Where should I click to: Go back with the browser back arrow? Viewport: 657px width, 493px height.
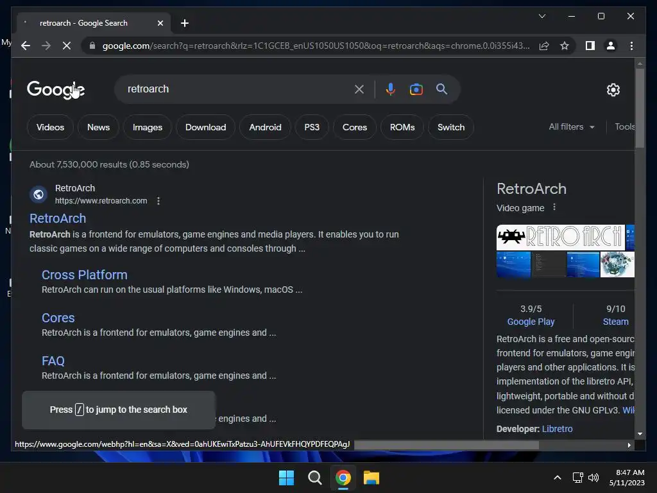[x=26, y=46]
